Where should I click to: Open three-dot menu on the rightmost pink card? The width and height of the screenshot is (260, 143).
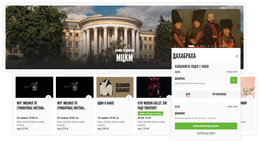(x=250, y=98)
